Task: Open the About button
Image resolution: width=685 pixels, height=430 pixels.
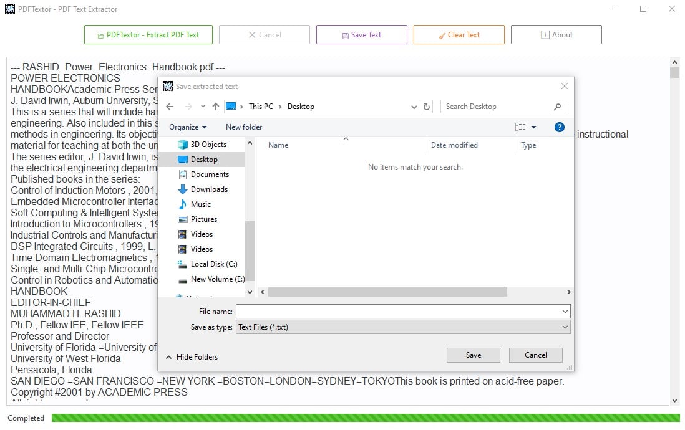Action: coord(556,34)
